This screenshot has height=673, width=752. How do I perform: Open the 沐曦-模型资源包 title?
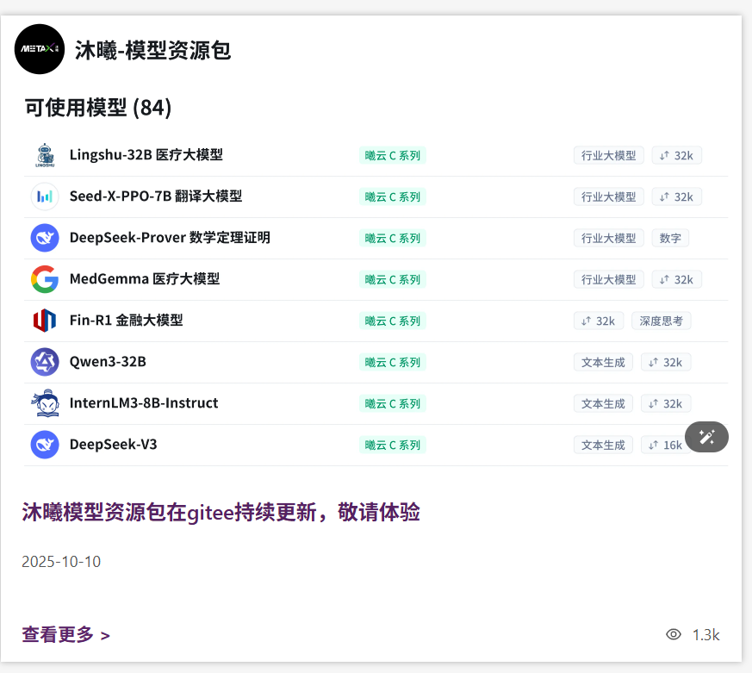coord(152,50)
